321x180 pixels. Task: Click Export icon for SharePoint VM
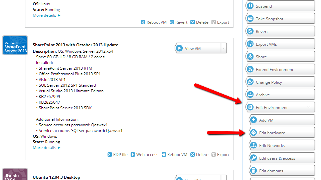click(x=213, y=155)
